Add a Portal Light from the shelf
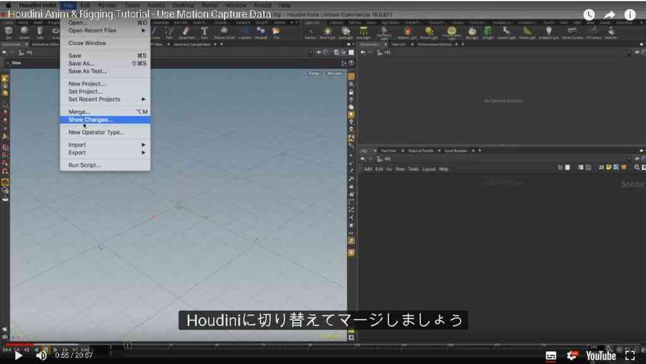The image size is (646, 364). click(527, 32)
